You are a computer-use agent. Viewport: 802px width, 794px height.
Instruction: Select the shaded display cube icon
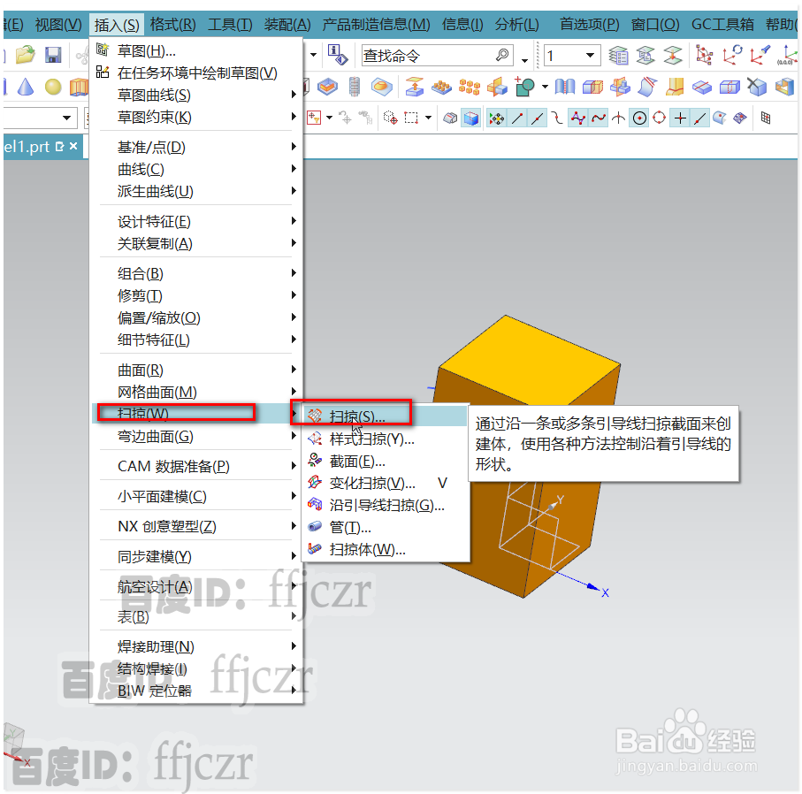[x=472, y=116]
